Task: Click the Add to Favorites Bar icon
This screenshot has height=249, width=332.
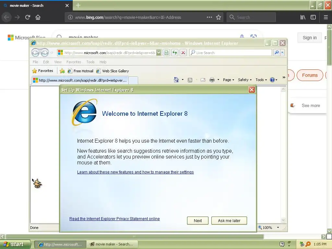Action: pos(62,71)
